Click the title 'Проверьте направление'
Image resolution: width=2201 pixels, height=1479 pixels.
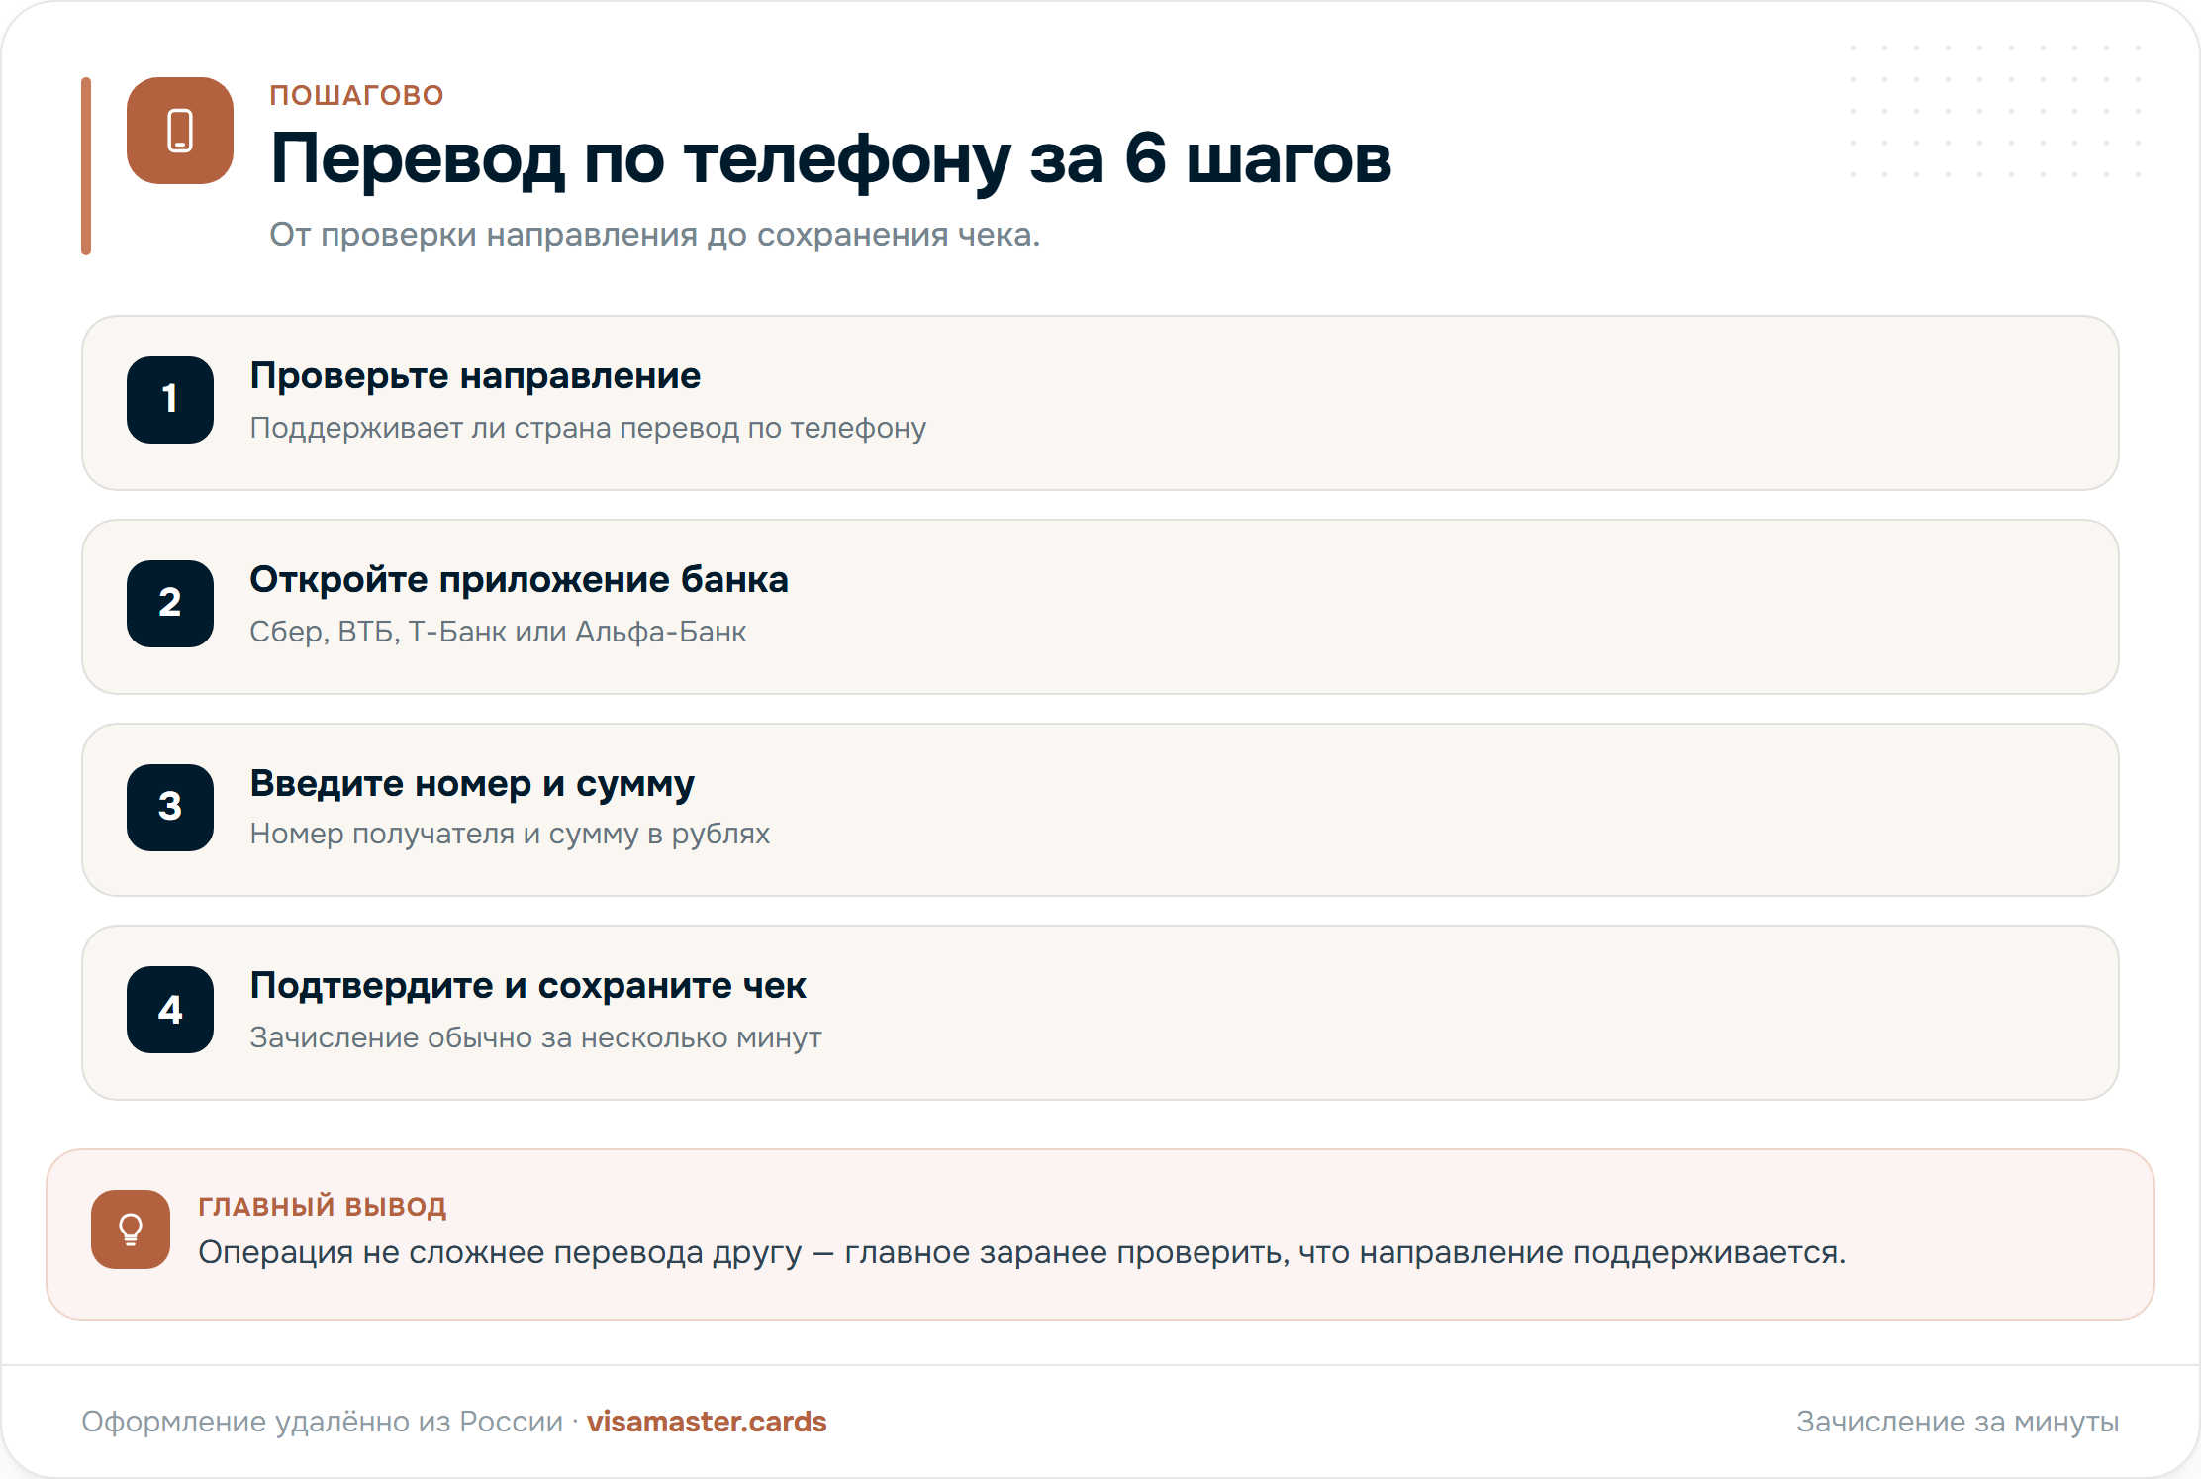[x=475, y=376]
